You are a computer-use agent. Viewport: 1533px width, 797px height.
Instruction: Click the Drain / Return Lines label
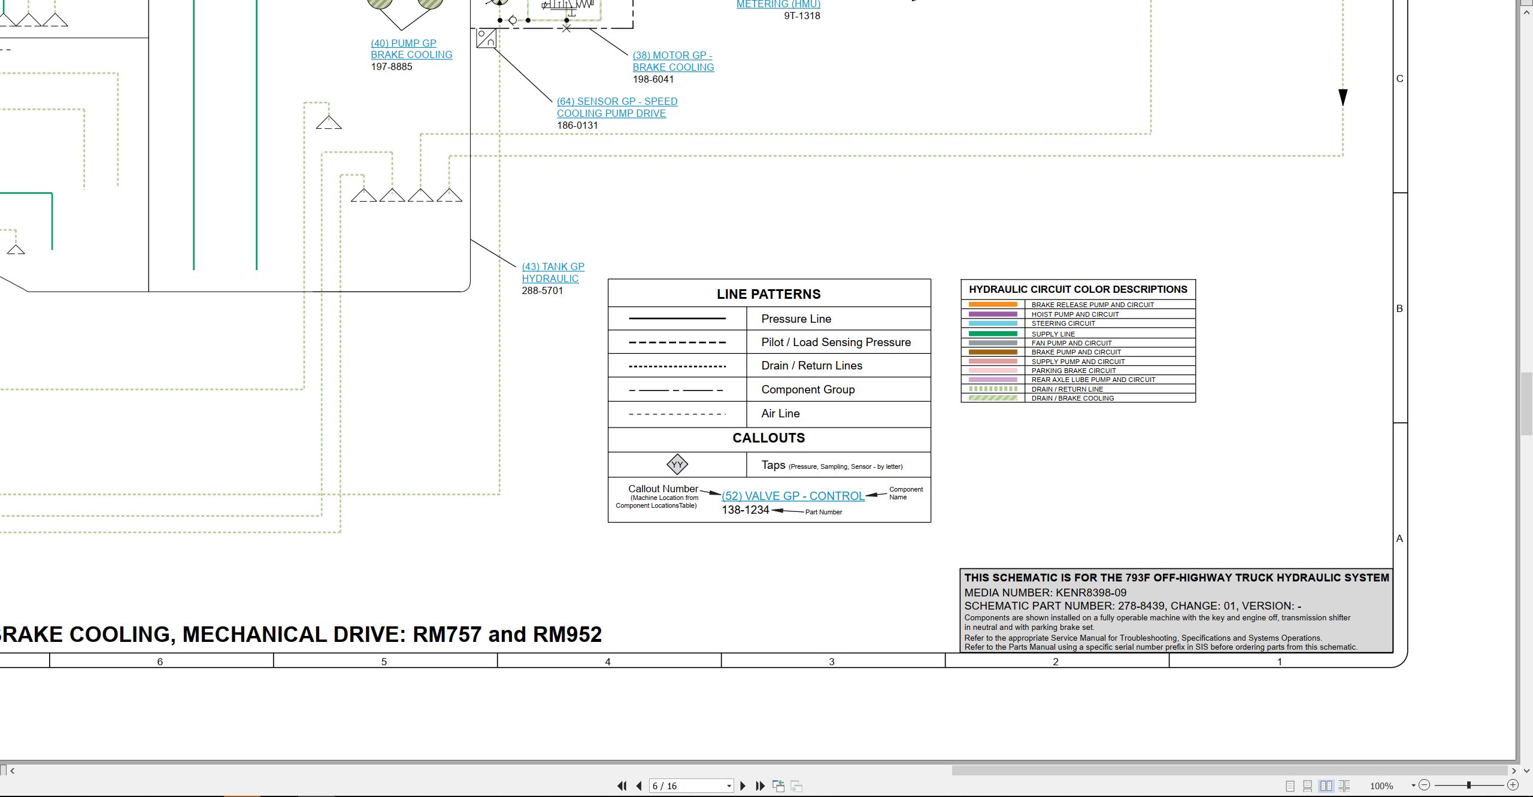pos(812,365)
